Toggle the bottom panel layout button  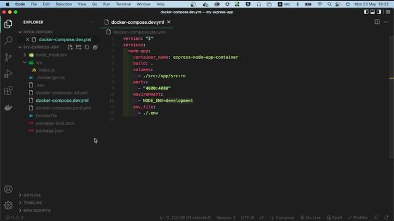click(x=372, y=12)
